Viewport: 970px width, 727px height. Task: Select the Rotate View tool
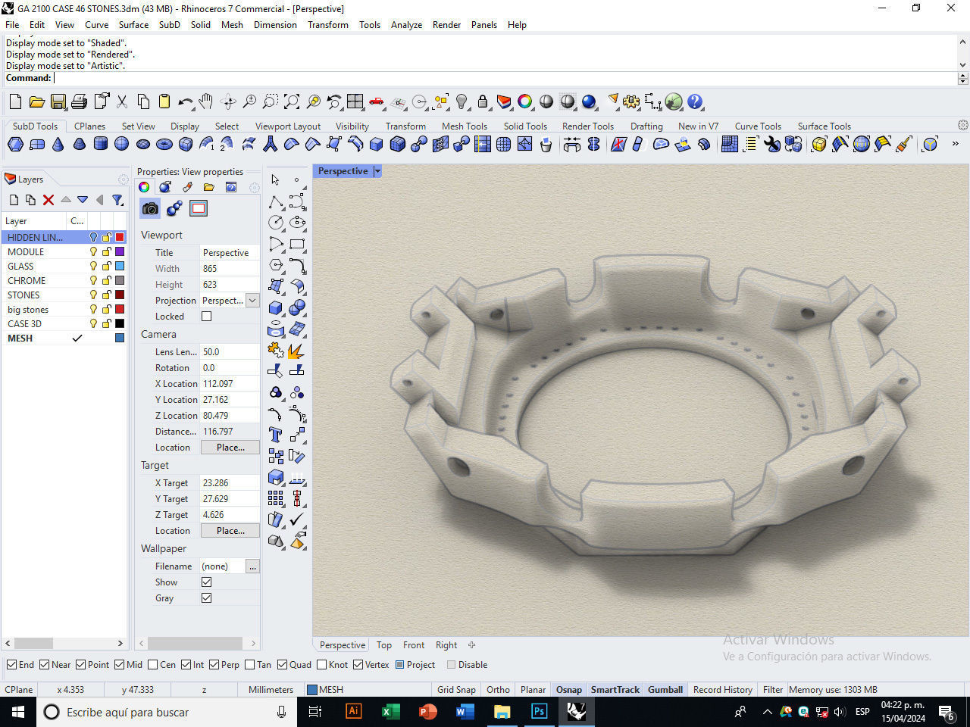point(228,101)
